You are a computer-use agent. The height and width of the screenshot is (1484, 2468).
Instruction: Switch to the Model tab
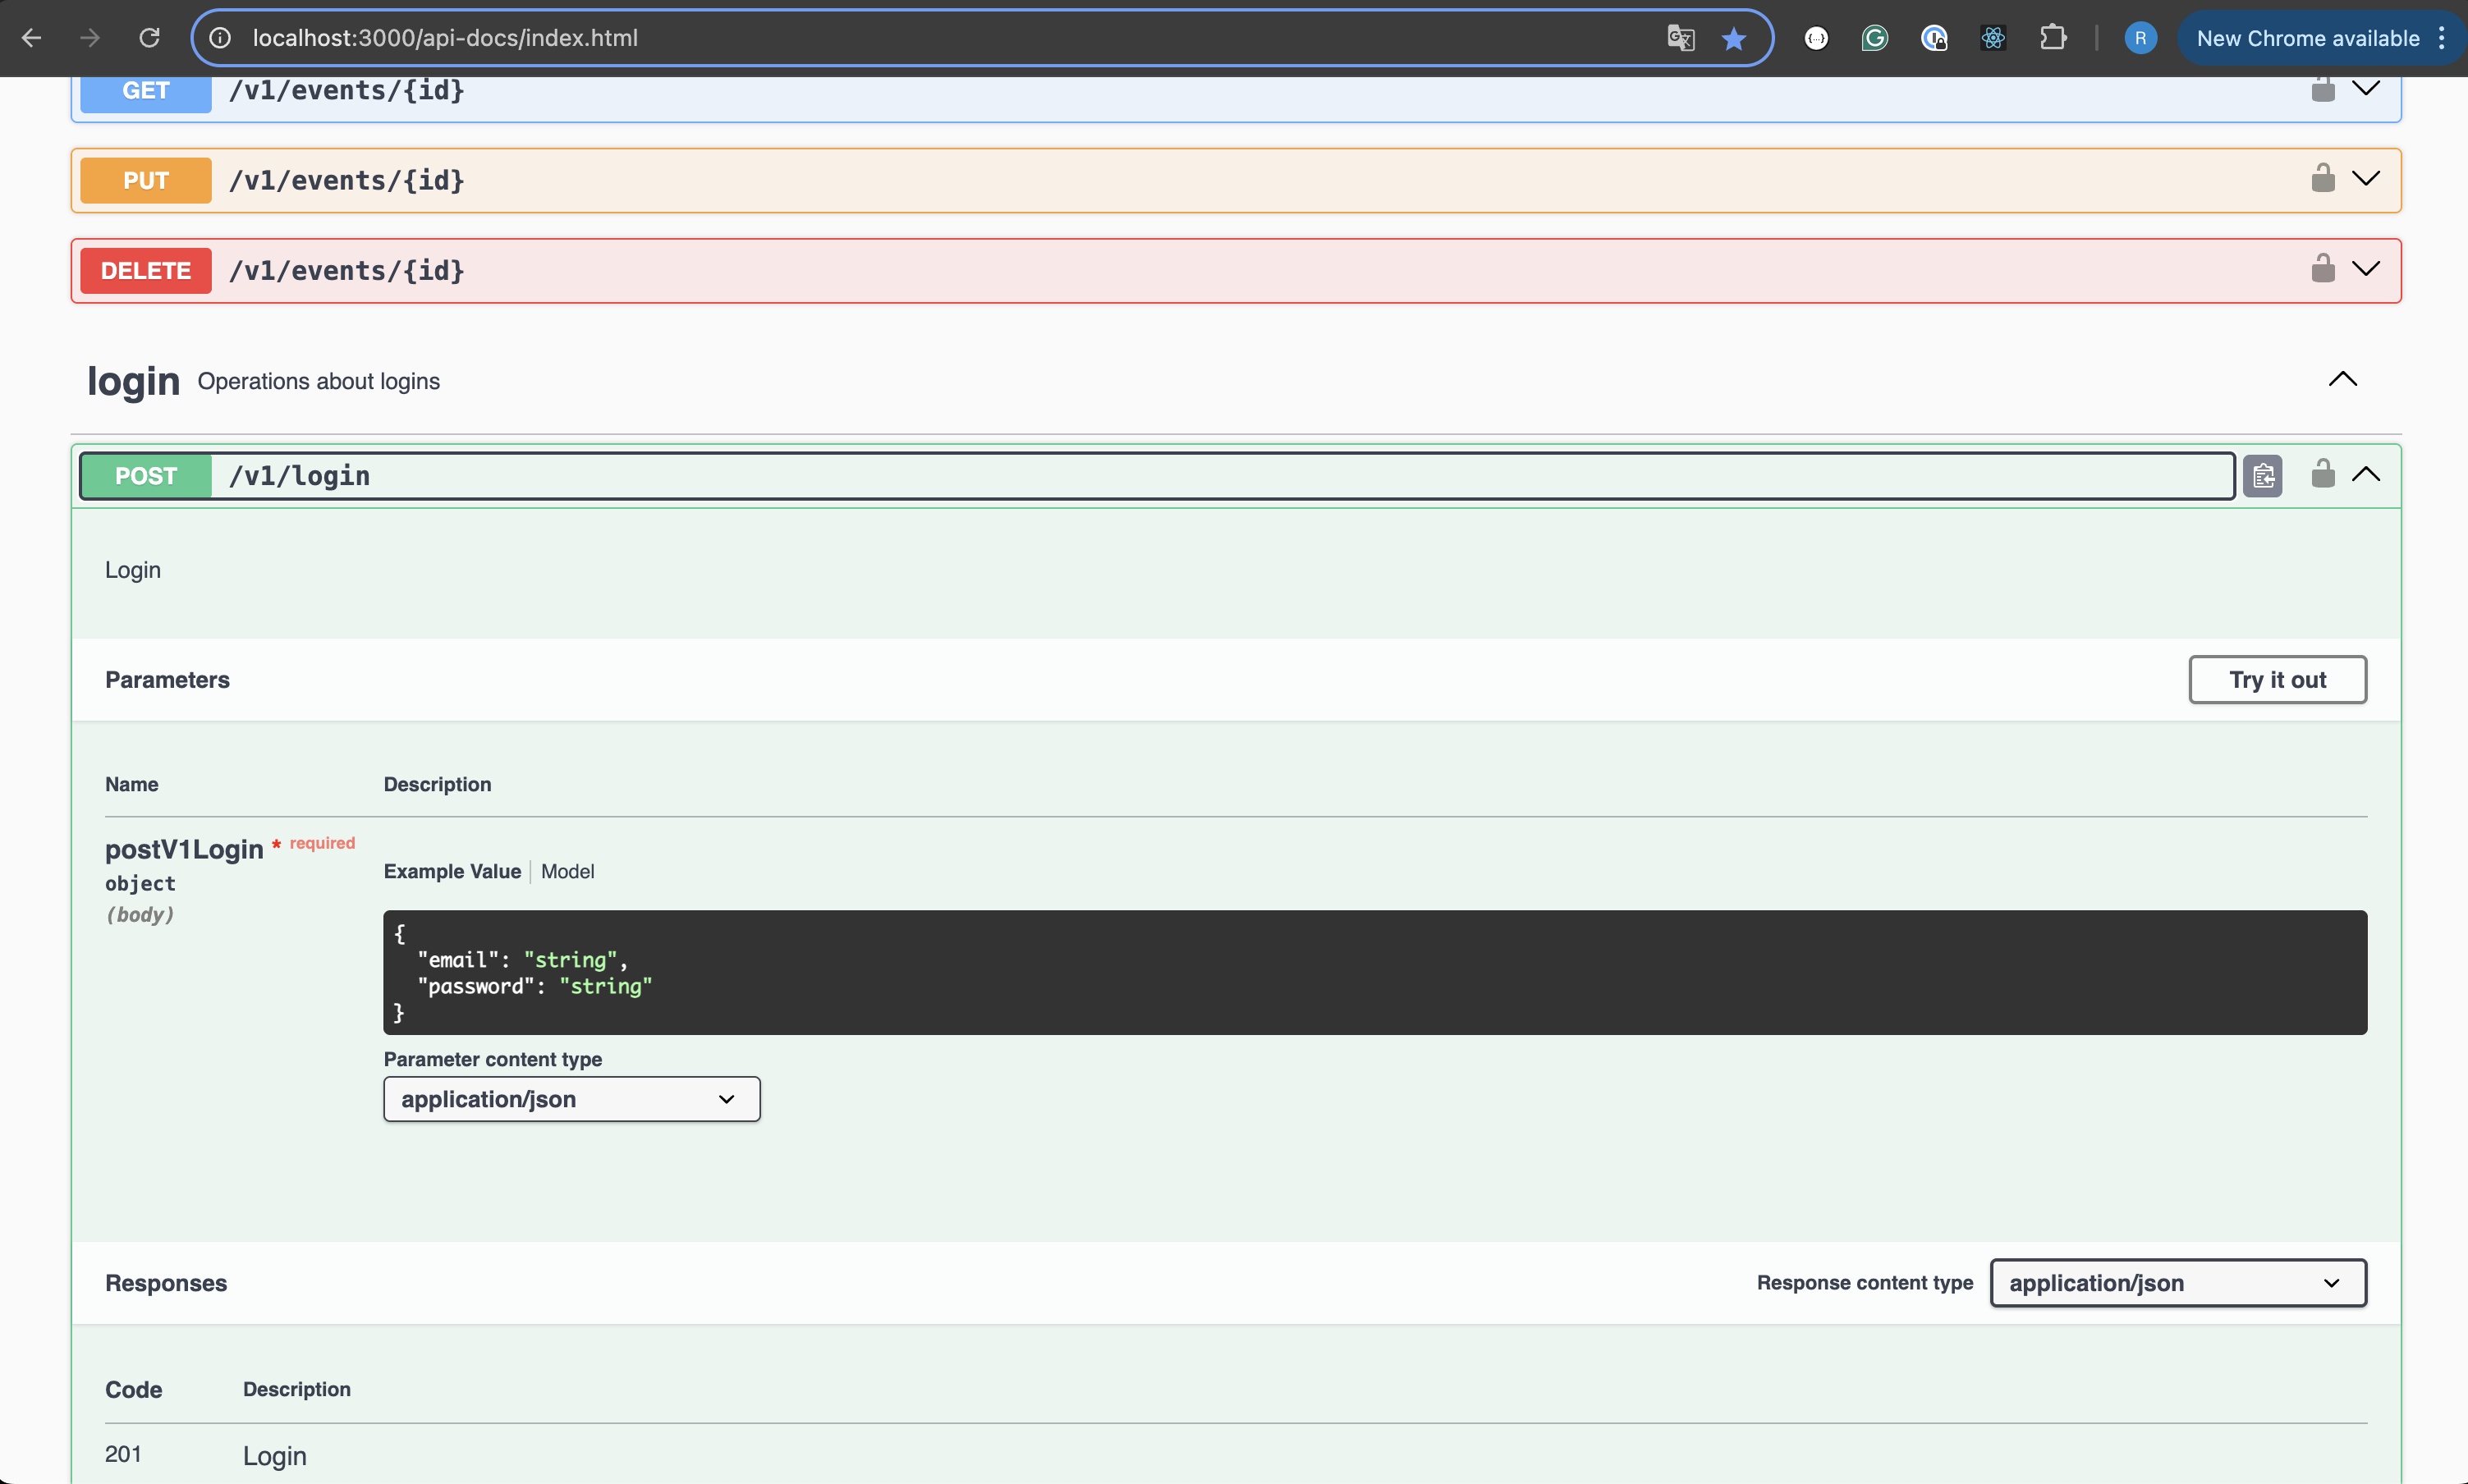pos(567,871)
